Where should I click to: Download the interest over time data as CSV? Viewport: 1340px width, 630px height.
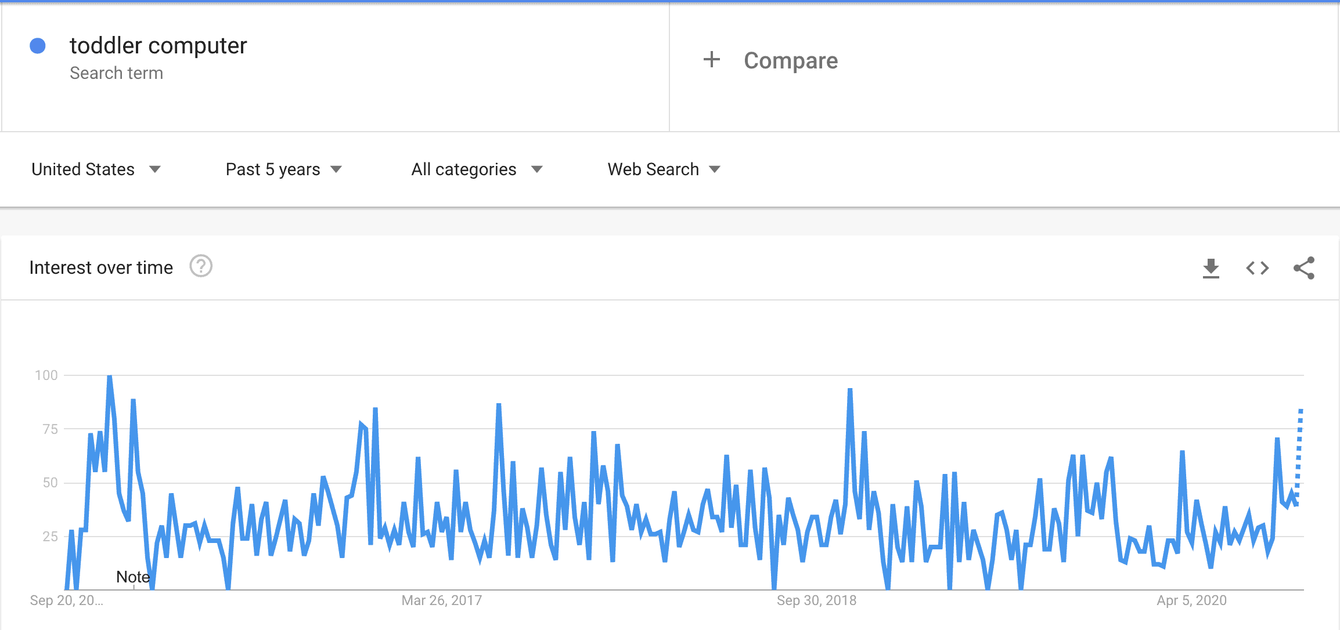click(1211, 267)
